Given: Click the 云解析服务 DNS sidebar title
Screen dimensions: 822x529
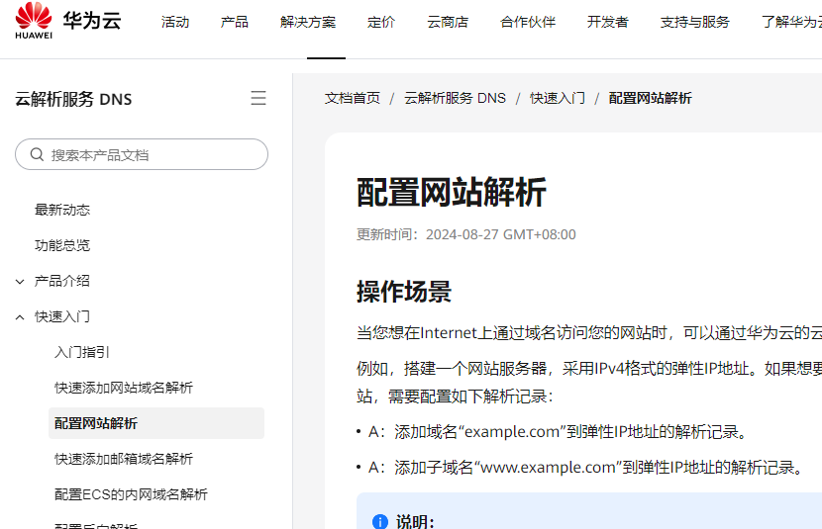Looking at the screenshot, I should point(73,99).
